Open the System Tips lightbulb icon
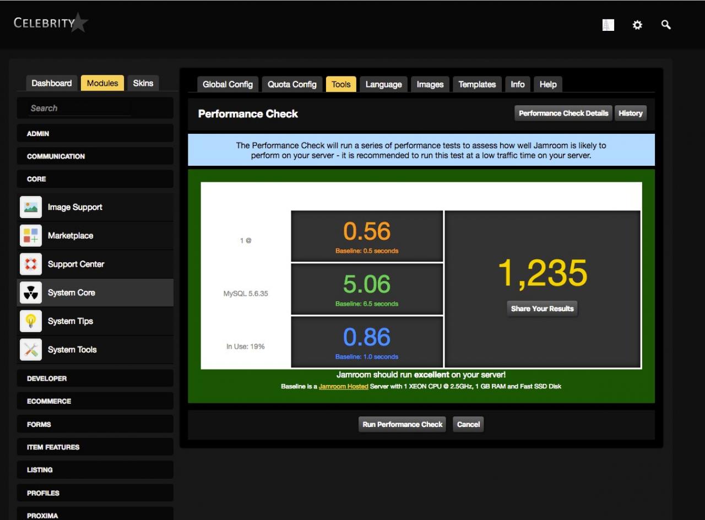This screenshot has width=705, height=520. pyautogui.click(x=31, y=321)
